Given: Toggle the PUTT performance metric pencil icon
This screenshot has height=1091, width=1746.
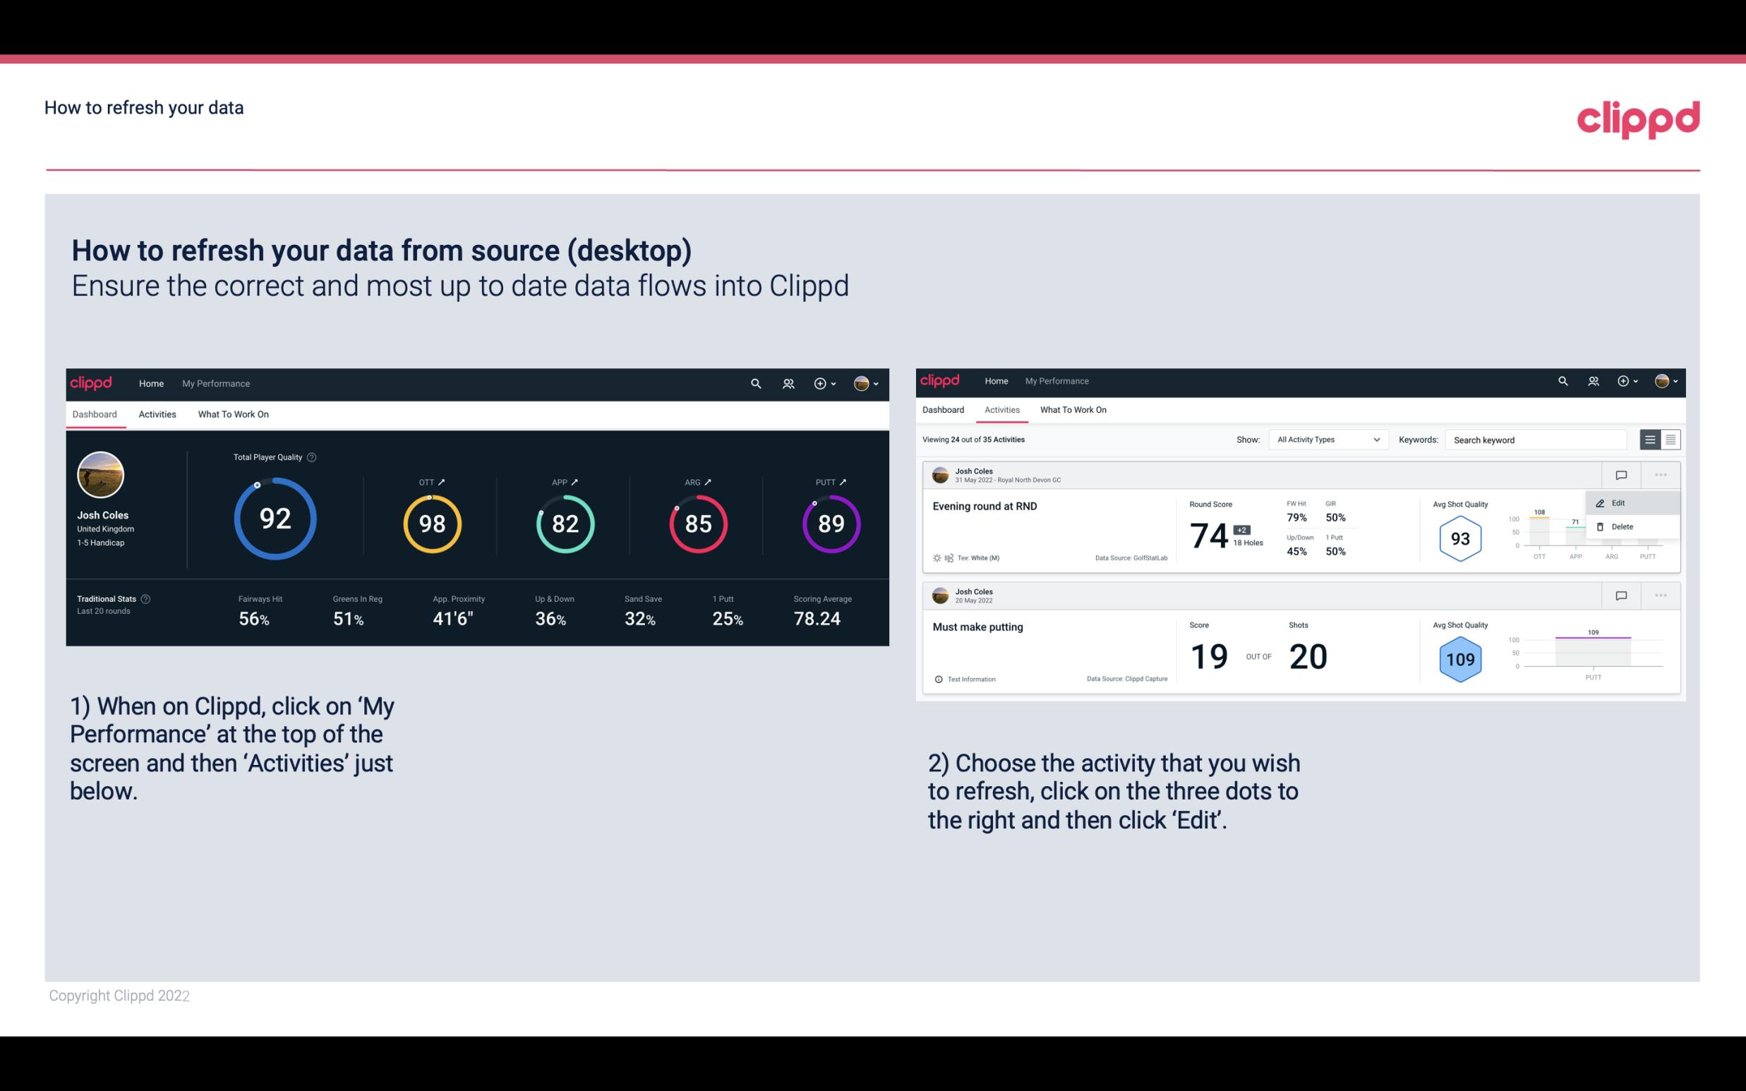Looking at the screenshot, I should click(x=841, y=480).
